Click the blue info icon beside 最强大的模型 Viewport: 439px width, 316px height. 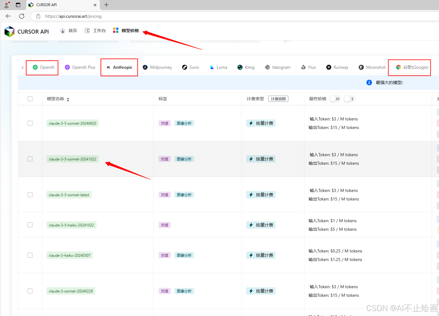[x=369, y=83]
